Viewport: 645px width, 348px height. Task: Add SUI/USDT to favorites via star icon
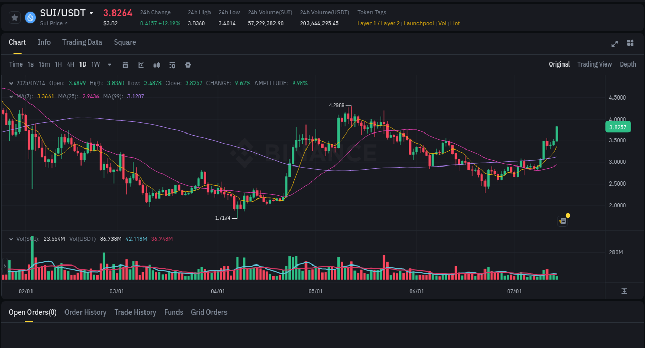point(14,17)
